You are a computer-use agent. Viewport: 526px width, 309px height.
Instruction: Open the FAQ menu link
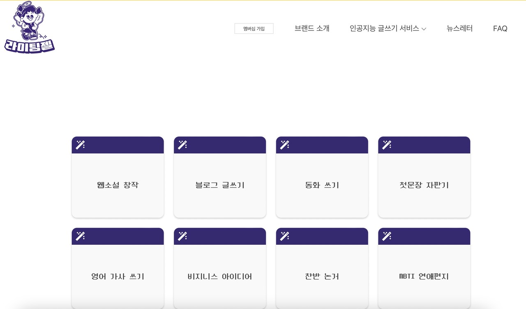click(500, 28)
